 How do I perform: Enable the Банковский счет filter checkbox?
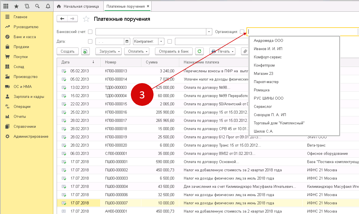(90, 32)
